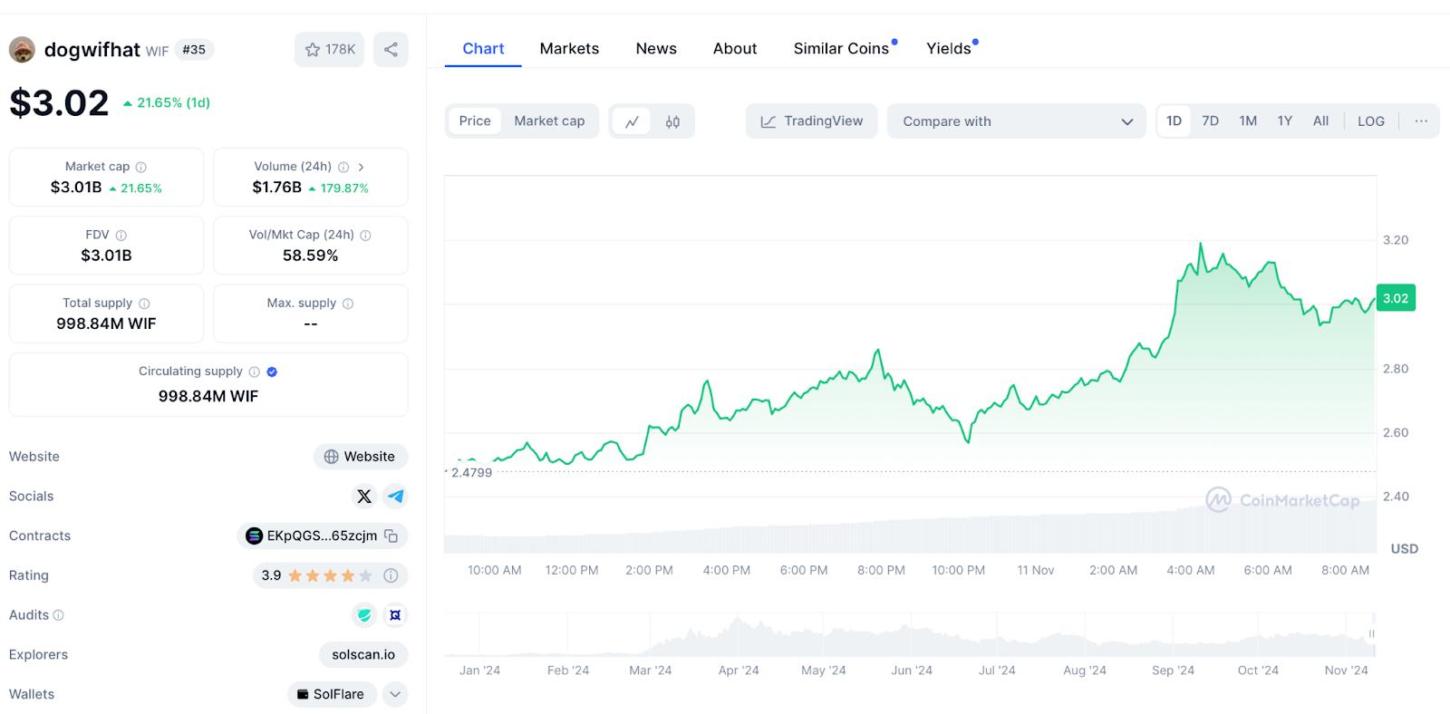Click the mini history timeline chart
Image resolution: width=1450 pixels, height=714 pixels.
point(910,634)
